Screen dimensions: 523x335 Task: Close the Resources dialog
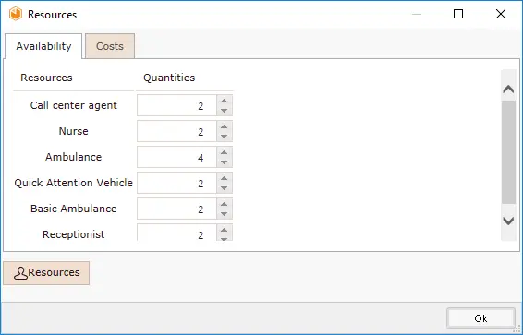coord(501,14)
